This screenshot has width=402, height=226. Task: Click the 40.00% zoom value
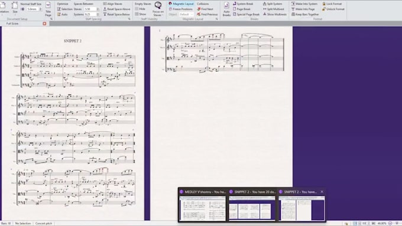(x=382, y=224)
